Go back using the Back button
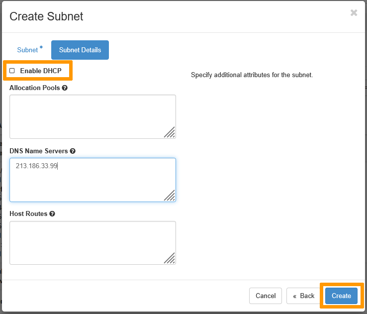The width and height of the screenshot is (367, 314). 303,296
